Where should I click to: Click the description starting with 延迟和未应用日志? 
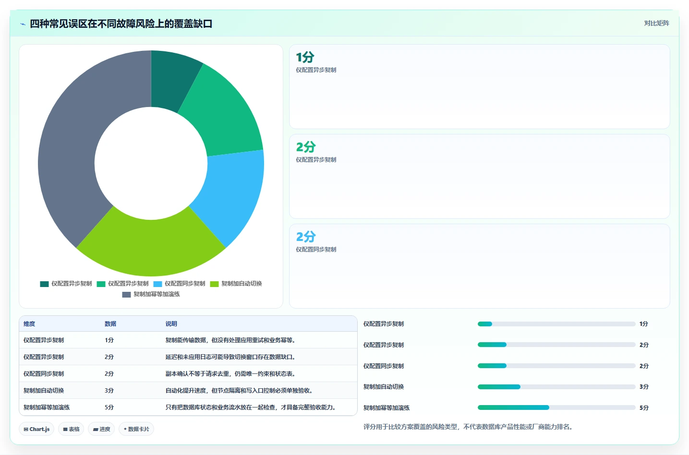pyautogui.click(x=231, y=357)
